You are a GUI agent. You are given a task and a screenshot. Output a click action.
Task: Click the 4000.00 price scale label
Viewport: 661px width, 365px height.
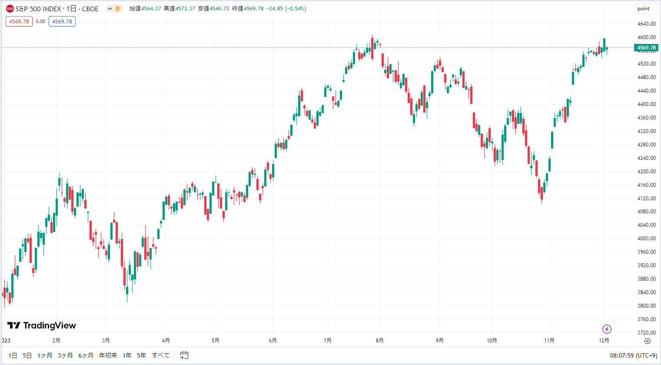646,239
